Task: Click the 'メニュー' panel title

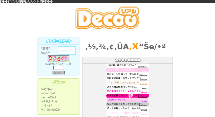Action: (x=59, y=82)
